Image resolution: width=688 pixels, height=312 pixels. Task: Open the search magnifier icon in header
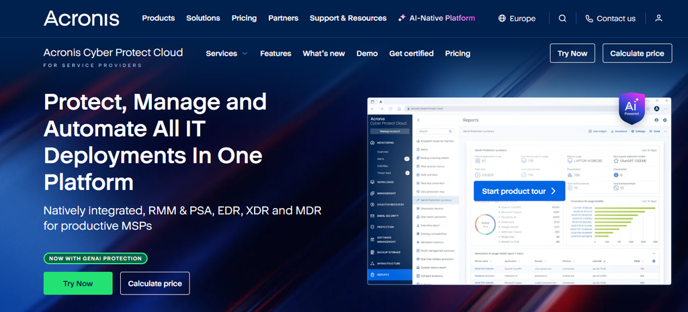[562, 18]
